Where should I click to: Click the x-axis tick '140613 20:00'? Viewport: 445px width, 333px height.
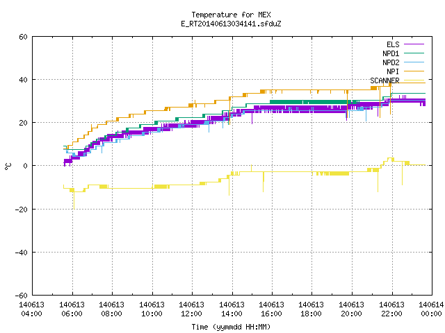[352, 309]
